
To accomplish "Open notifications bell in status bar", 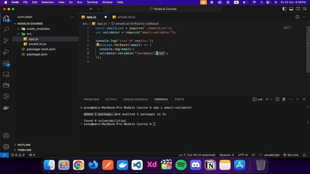I will [x=305, y=155].
